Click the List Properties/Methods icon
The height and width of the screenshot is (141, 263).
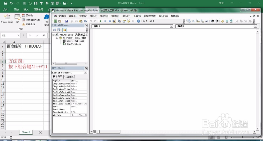tap(189, 21)
